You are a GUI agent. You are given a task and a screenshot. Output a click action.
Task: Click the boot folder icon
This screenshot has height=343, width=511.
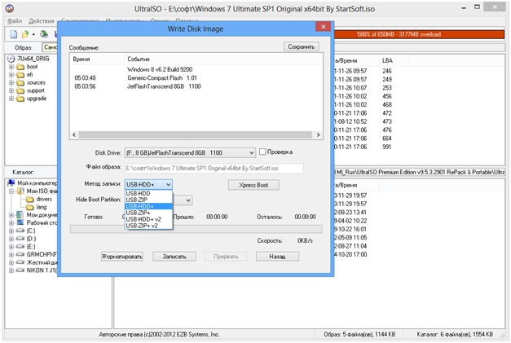[20, 67]
